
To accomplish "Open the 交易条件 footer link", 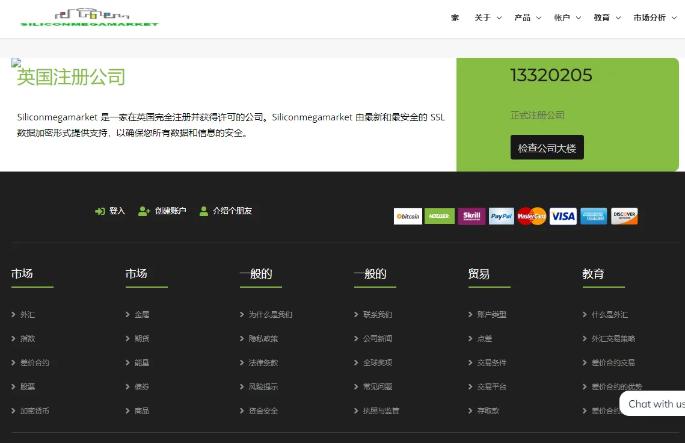I will click(x=491, y=362).
